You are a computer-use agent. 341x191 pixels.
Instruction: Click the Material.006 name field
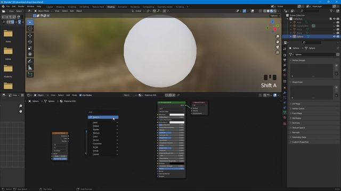tap(153, 95)
